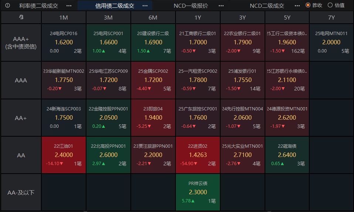354x212 pixels.
Task: Select the AAA+ (含中债资信) rating row
Action: coord(21,42)
